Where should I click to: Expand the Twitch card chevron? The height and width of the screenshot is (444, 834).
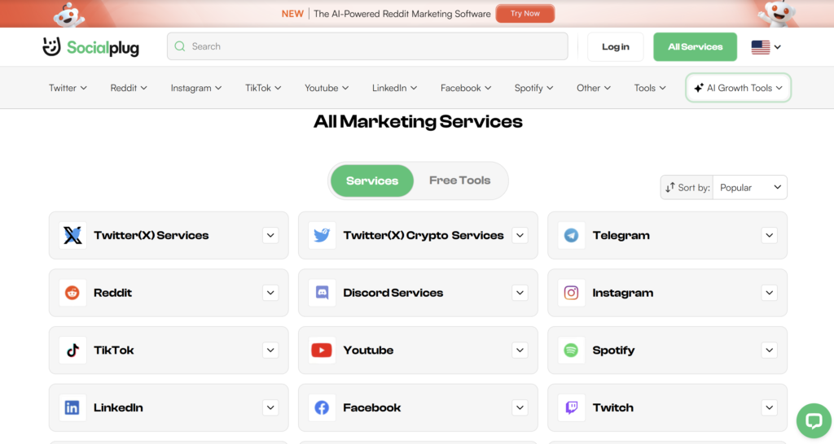[x=769, y=407]
